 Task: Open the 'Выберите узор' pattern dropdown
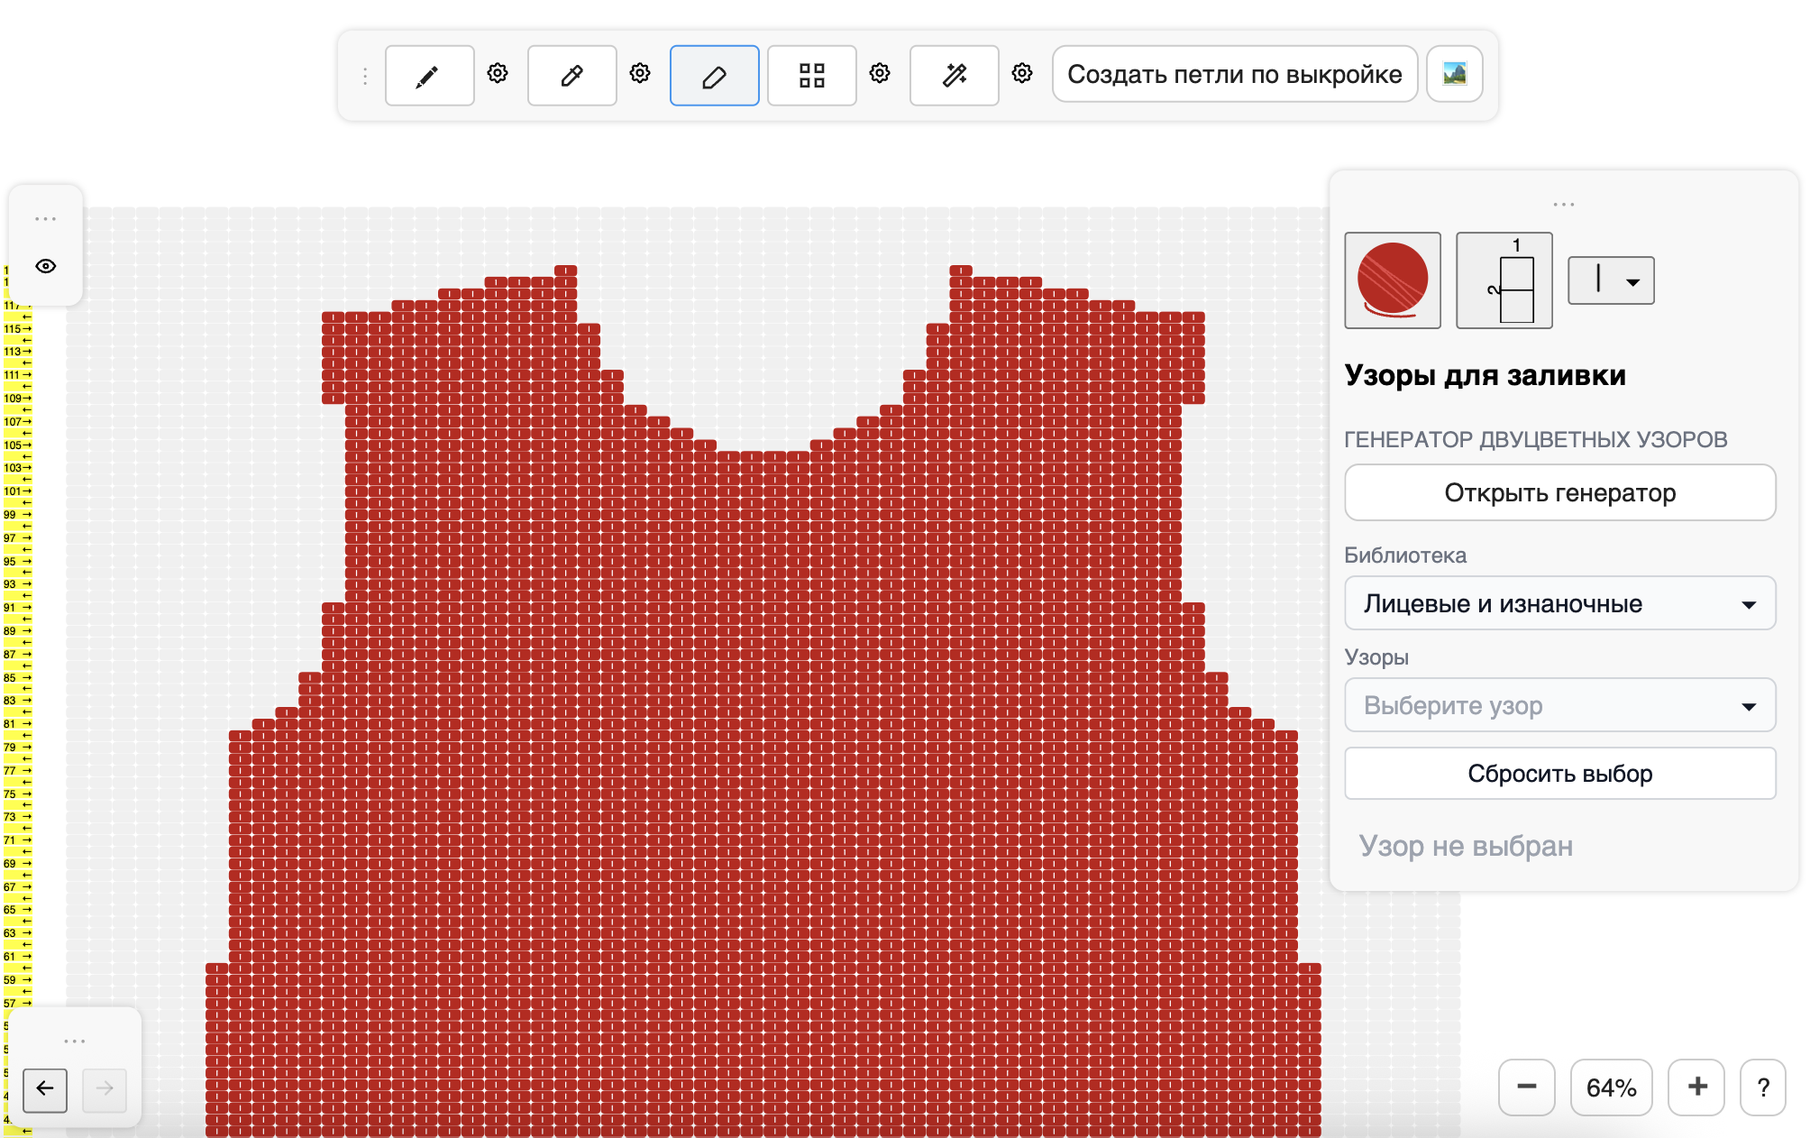click(x=1559, y=705)
